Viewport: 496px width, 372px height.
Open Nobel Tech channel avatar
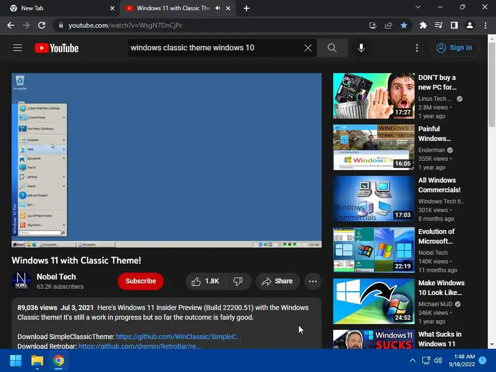click(x=21, y=280)
